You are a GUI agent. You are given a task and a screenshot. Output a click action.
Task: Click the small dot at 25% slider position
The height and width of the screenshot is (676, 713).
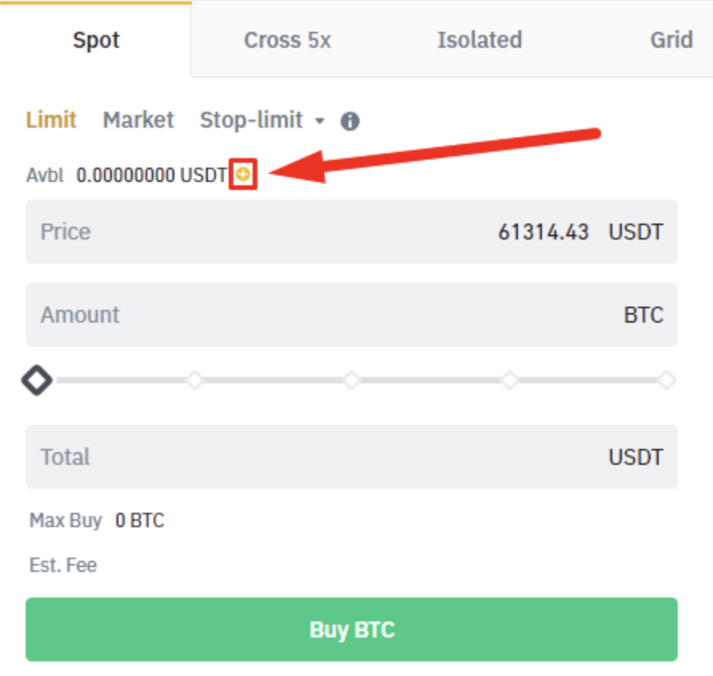pos(194,380)
